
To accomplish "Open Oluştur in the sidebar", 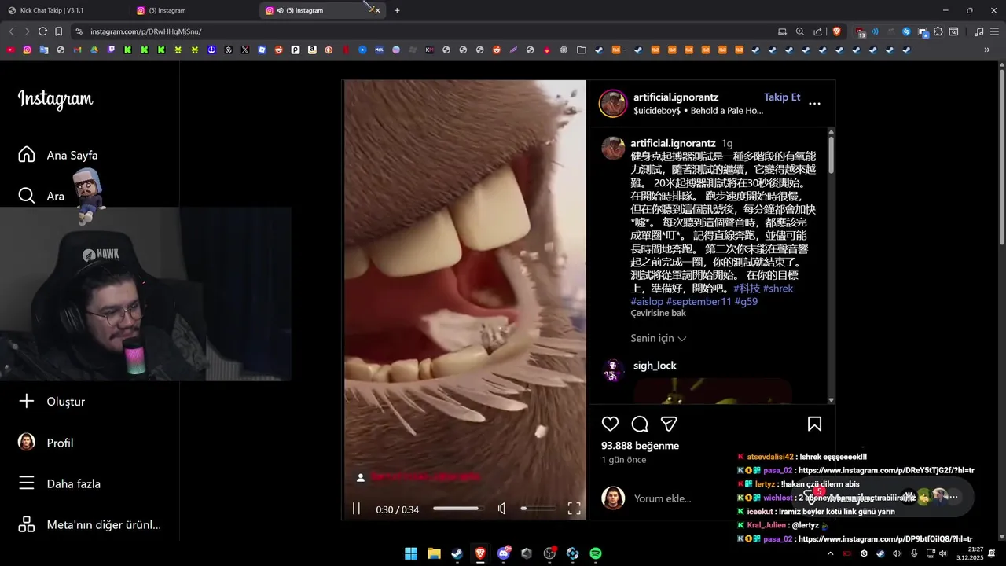I will 52,402.
